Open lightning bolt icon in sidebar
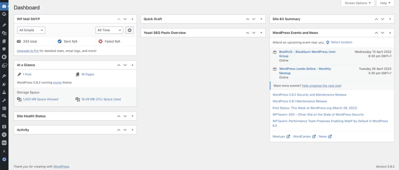 tap(4, 135)
